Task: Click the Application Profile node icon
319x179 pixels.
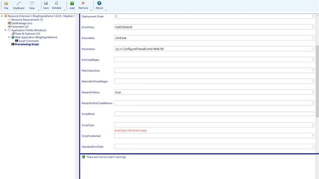Action: pyautogui.click(x=9, y=30)
